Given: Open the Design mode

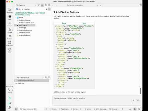Looking at the screenshot, I should point(10,24).
